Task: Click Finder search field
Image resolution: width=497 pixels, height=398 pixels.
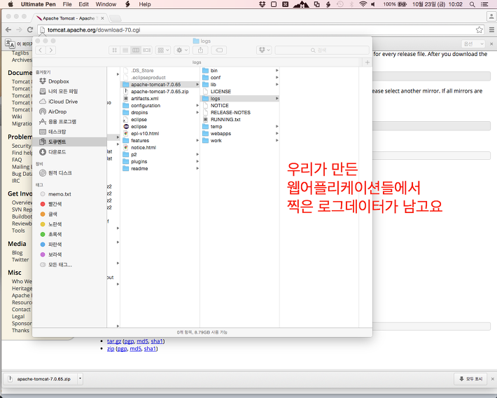Action: point(322,50)
